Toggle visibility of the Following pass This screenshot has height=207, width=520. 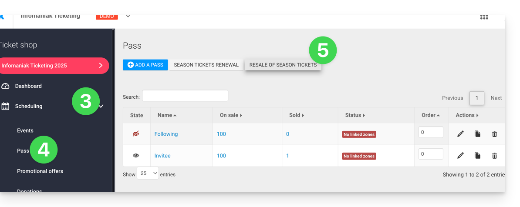coord(136,134)
